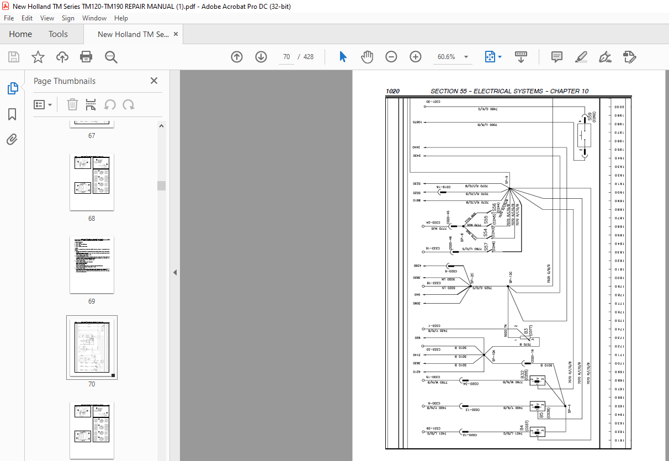The height and width of the screenshot is (461, 669).
Task: Open the Bookmarks sidebar panel icon
Action: [x=12, y=114]
